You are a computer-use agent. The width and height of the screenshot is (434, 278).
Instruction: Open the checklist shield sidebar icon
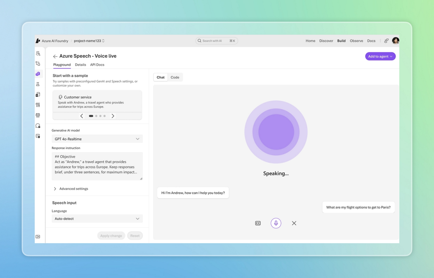tap(38, 136)
